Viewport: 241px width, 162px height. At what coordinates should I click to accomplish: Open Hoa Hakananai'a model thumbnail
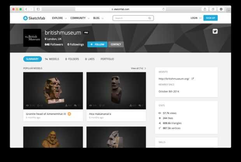point(116,91)
